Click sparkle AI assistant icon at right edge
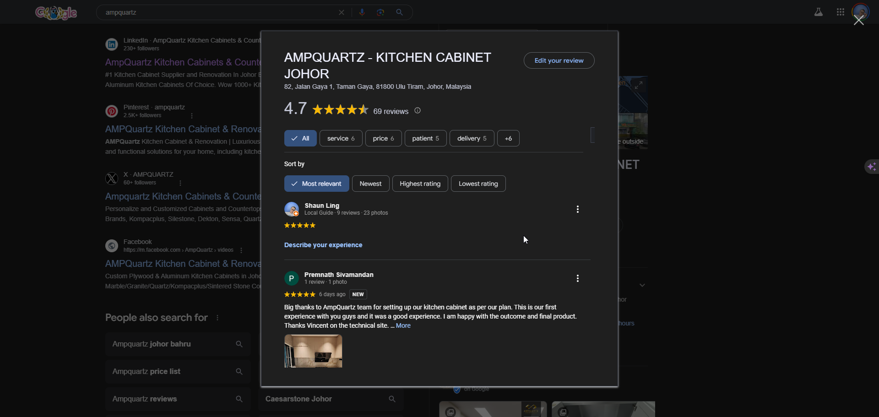Screen dimensions: 879x417 coord(872,167)
